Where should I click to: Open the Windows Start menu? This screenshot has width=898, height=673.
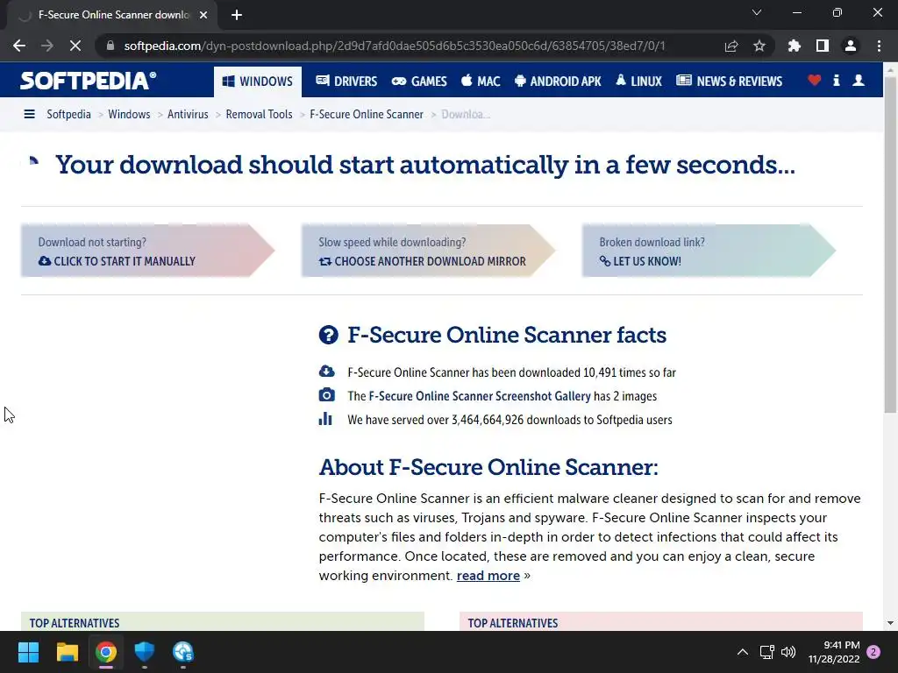click(x=28, y=652)
